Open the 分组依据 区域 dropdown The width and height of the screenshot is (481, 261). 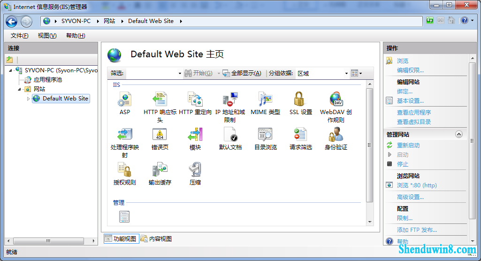coord(346,74)
